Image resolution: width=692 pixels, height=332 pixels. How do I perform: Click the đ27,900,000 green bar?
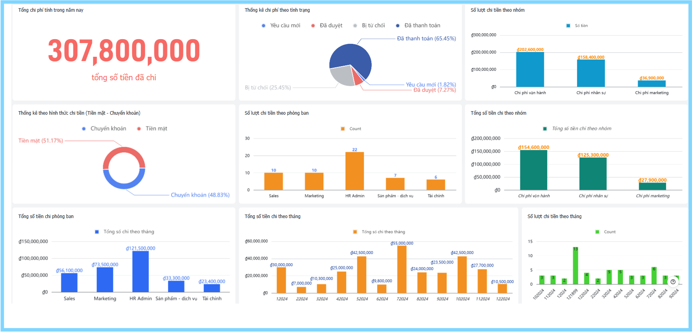pos(652,186)
